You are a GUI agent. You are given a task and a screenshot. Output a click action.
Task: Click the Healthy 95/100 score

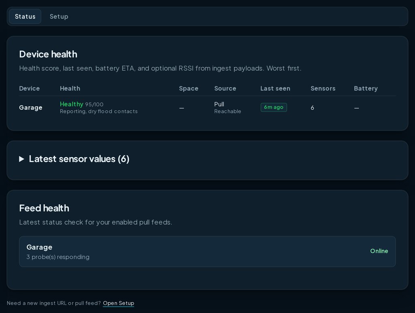pos(81,104)
